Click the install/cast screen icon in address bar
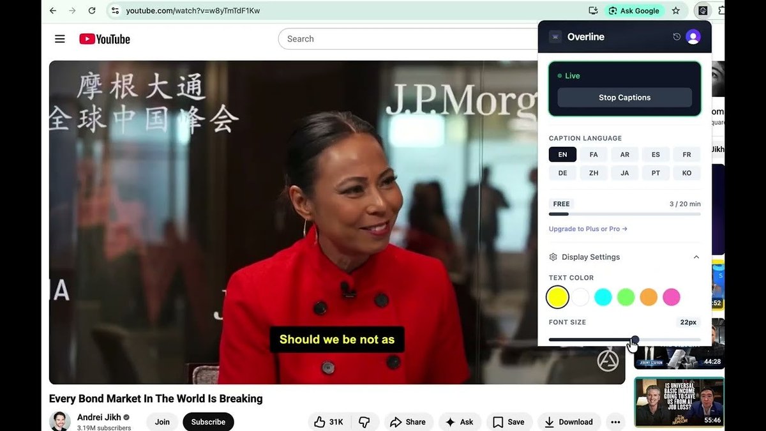 point(593,11)
